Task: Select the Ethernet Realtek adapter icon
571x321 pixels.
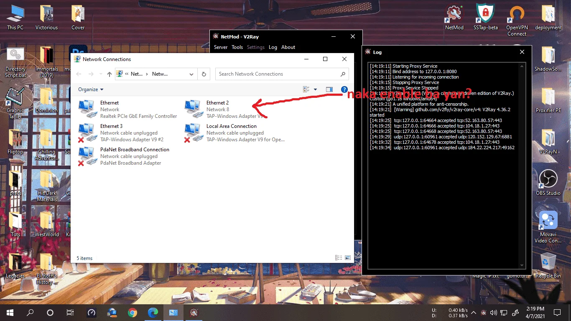Action: [x=88, y=109]
